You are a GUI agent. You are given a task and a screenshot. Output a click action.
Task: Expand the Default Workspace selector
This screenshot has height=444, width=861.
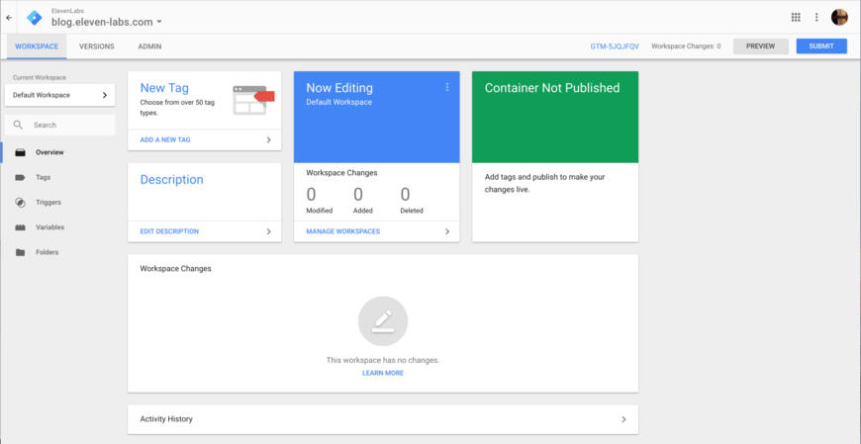click(x=59, y=95)
